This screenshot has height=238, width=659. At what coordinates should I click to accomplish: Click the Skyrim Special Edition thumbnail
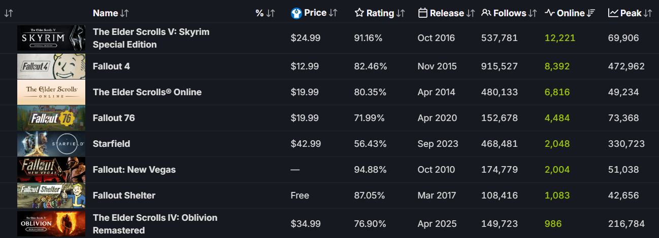[51, 38]
